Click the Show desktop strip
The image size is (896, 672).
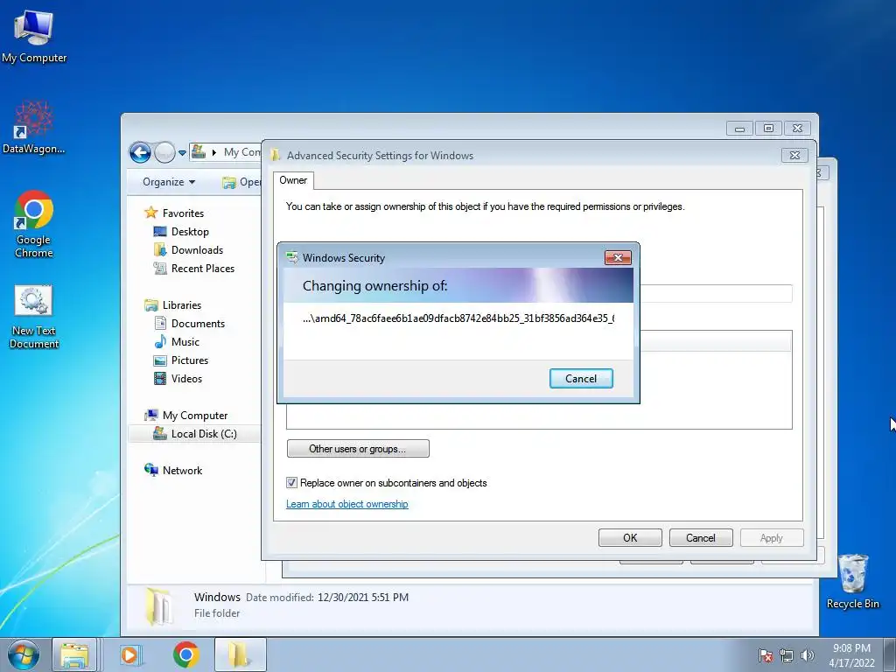pyautogui.click(x=890, y=655)
